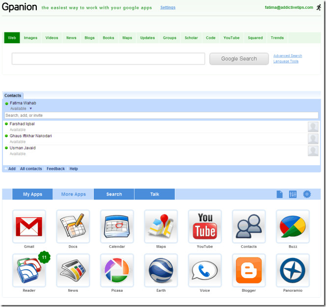The height and width of the screenshot is (307, 326).
Task: Click the Contacts panel tab
Action: pyautogui.click(x=13, y=96)
